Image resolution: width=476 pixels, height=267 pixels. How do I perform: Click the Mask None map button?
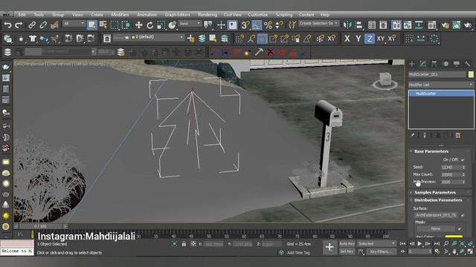[436, 229]
